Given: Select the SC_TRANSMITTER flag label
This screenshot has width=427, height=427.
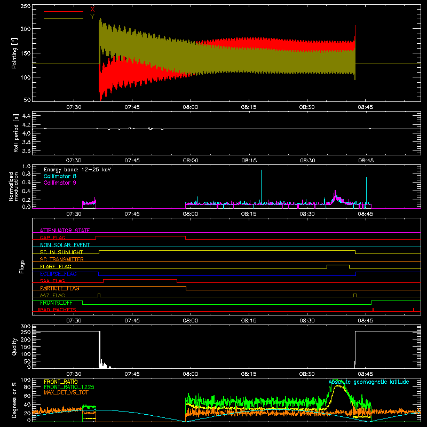Looking at the screenshot, I should click(x=61, y=259).
